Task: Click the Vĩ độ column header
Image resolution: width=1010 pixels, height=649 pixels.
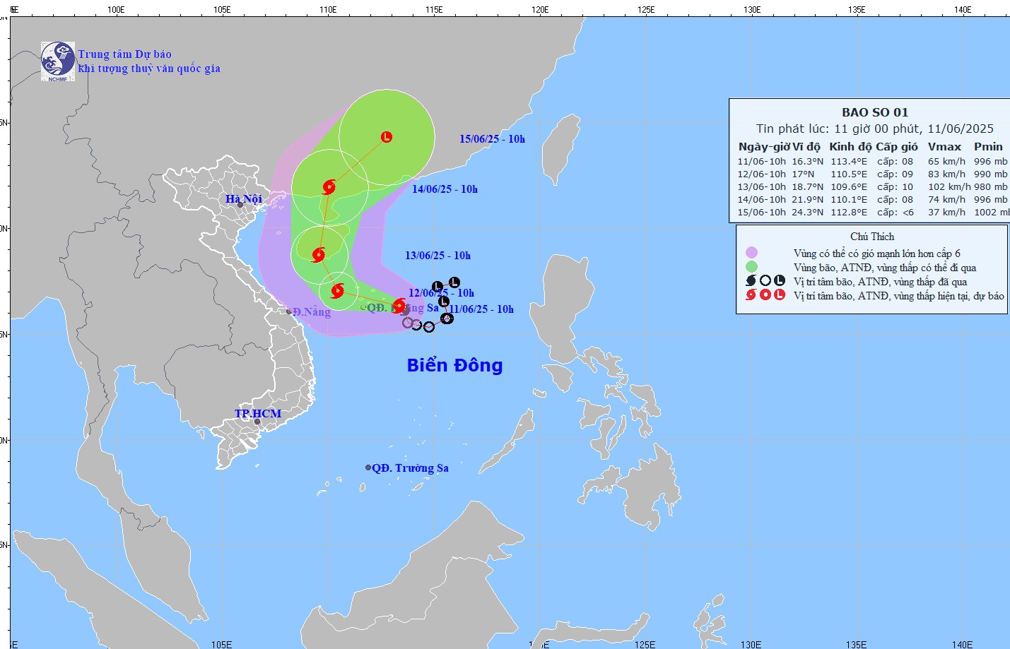Action: tap(806, 147)
